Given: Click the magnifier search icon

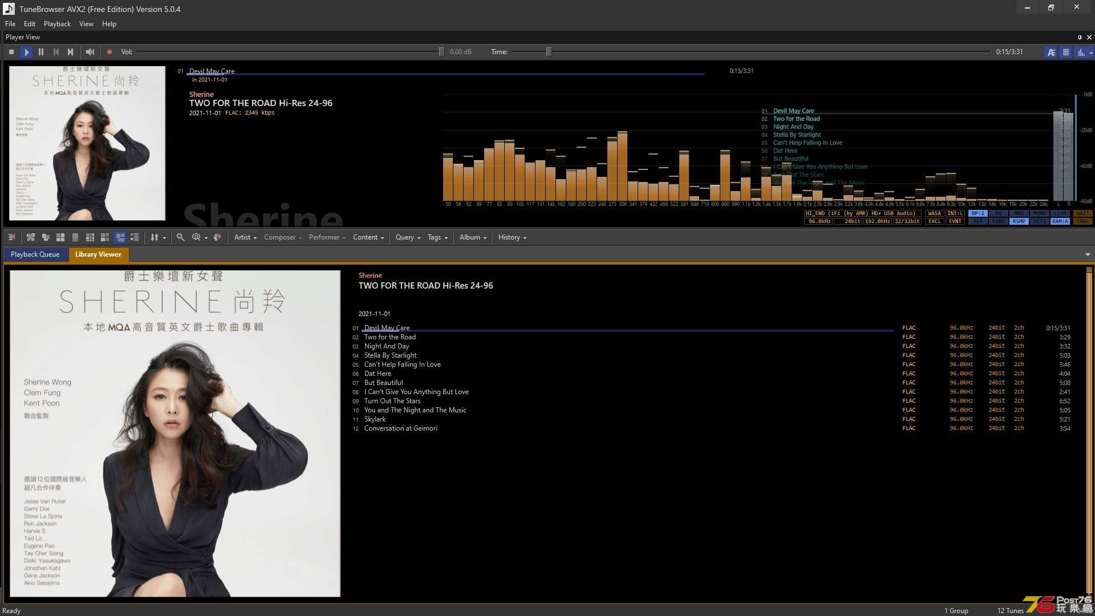Looking at the screenshot, I should 180,237.
